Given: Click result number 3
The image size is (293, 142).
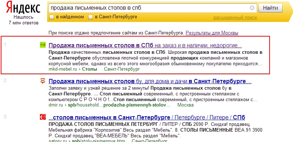Looking at the screenshot, I should click(5, 117).
